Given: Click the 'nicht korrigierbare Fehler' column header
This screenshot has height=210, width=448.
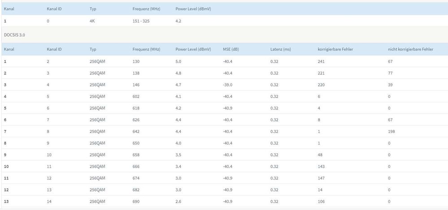Looking at the screenshot, I should [410, 49].
